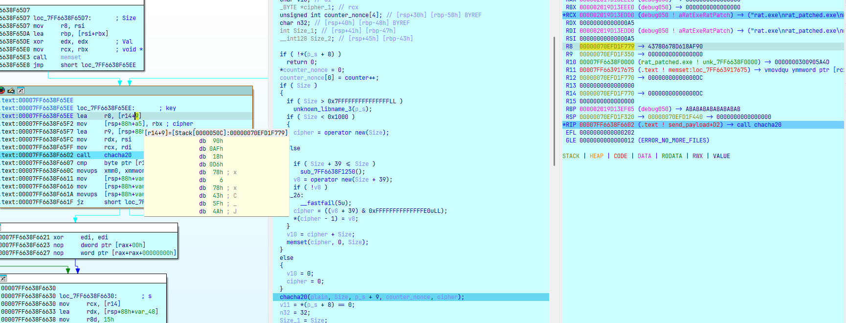Click the VALUE legend label

(721, 156)
